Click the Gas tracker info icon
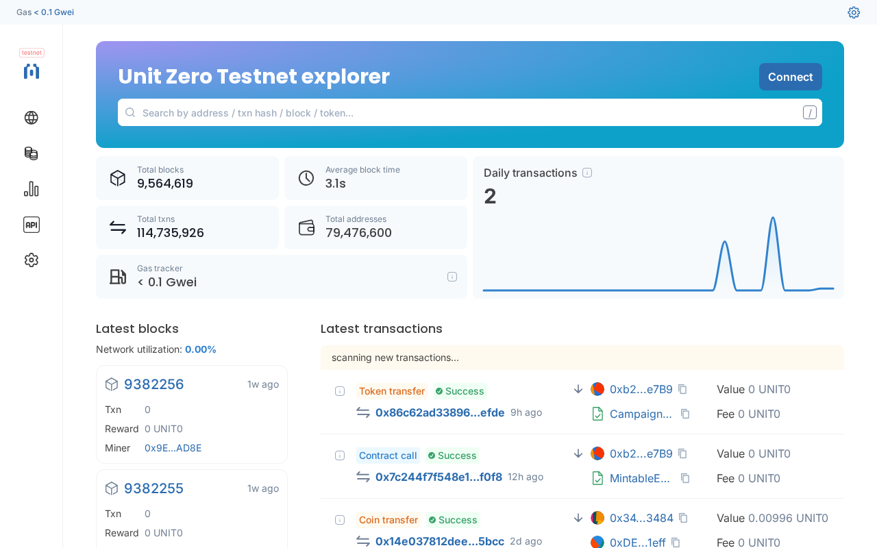Image resolution: width=877 pixels, height=548 pixels. click(452, 277)
